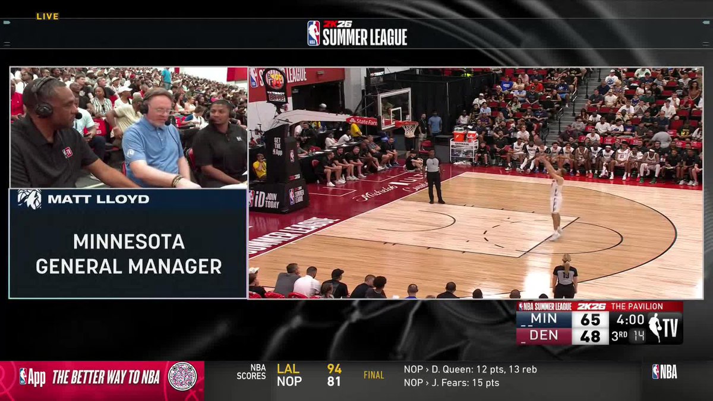Click the NBA SUMMER LEAGUE scoreboard header
The image size is (713, 401).
tap(545, 307)
